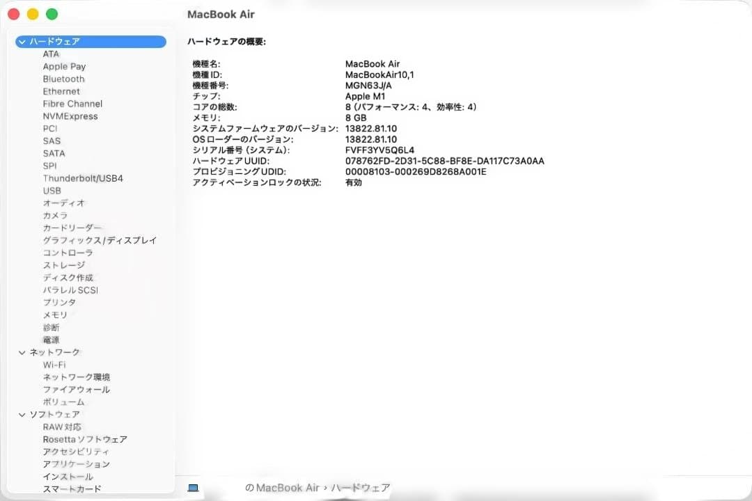Minimize window with yellow button
This screenshot has width=752, height=501.
(x=33, y=15)
